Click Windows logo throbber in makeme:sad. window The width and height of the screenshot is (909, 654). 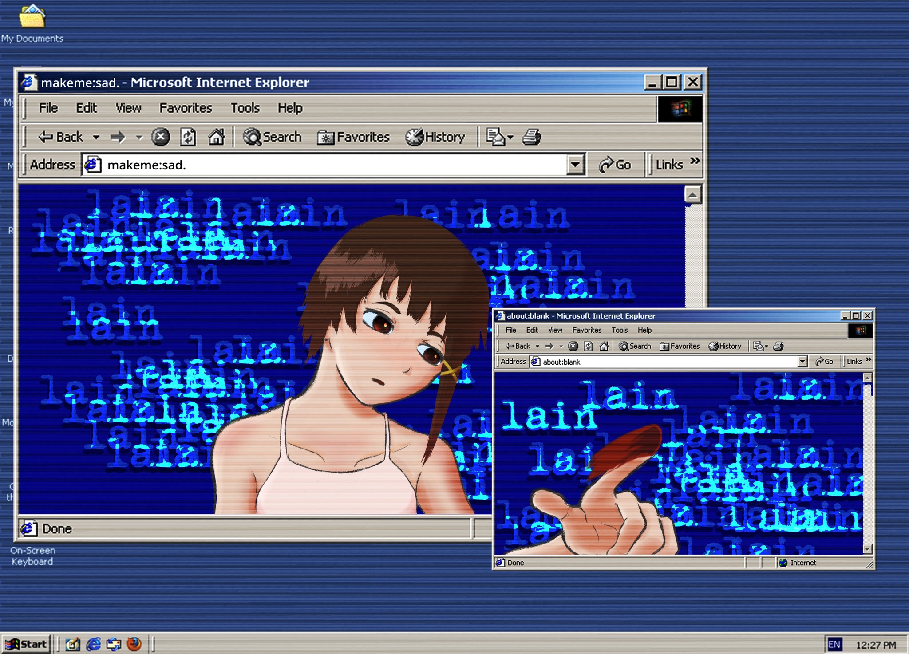(x=680, y=109)
